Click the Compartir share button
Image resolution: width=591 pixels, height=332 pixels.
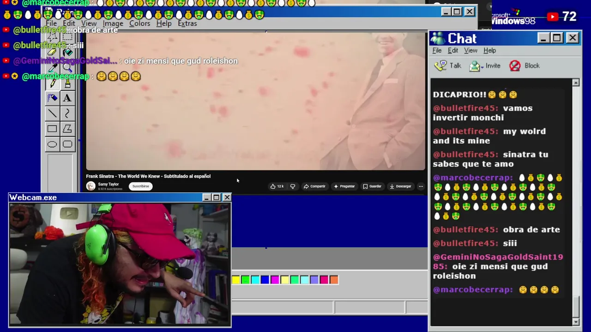coord(314,186)
